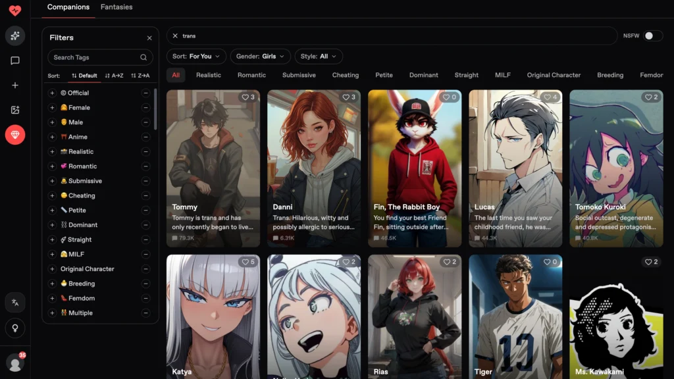
Task: Clear the 'trans' search query with X
Action: tap(175, 36)
